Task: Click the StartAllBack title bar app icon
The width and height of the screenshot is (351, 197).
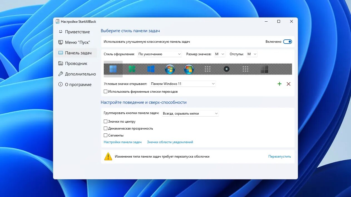Action: 57,21
